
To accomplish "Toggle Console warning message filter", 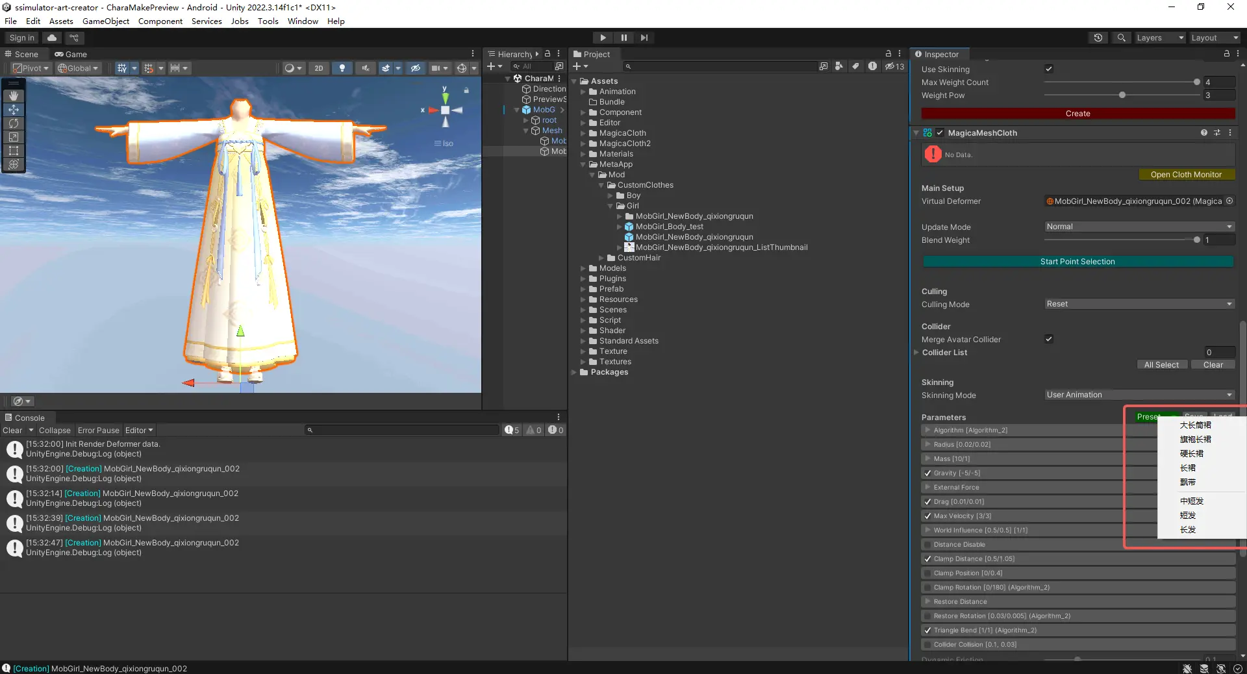I will click(534, 430).
